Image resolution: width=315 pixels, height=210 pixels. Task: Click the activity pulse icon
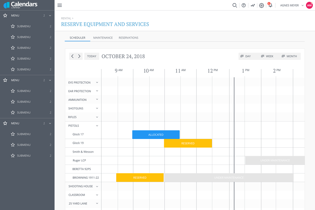(x=253, y=5)
